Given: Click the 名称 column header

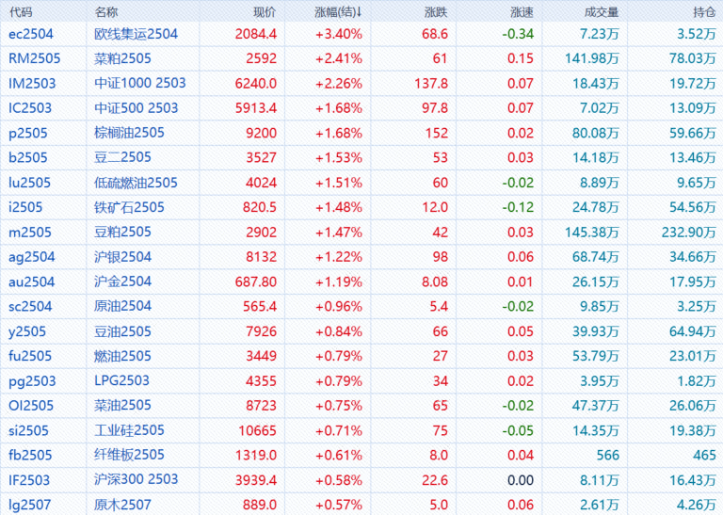Looking at the screenshot, I should click(x=106, y=12).
